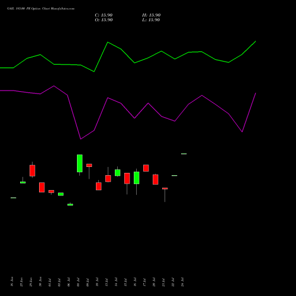Select the green dash candle on 24 Jul
Viewport: 296px width, 296px height.
tap(184, 154)
